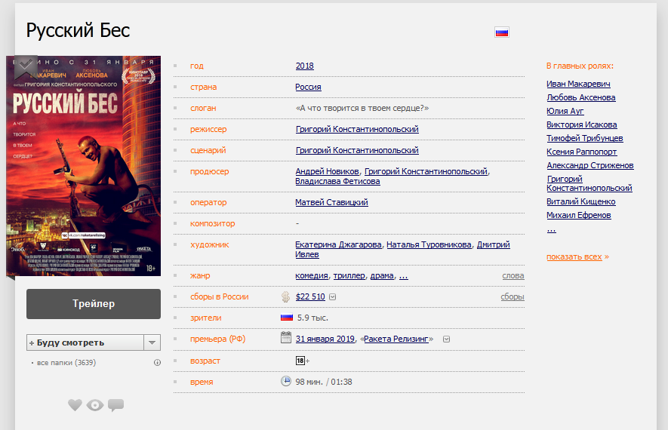Image resolution: width=668 pixels, height=430 pixels.
Task: Open Иван Макаревич actor link
Action: coord(578,84)
